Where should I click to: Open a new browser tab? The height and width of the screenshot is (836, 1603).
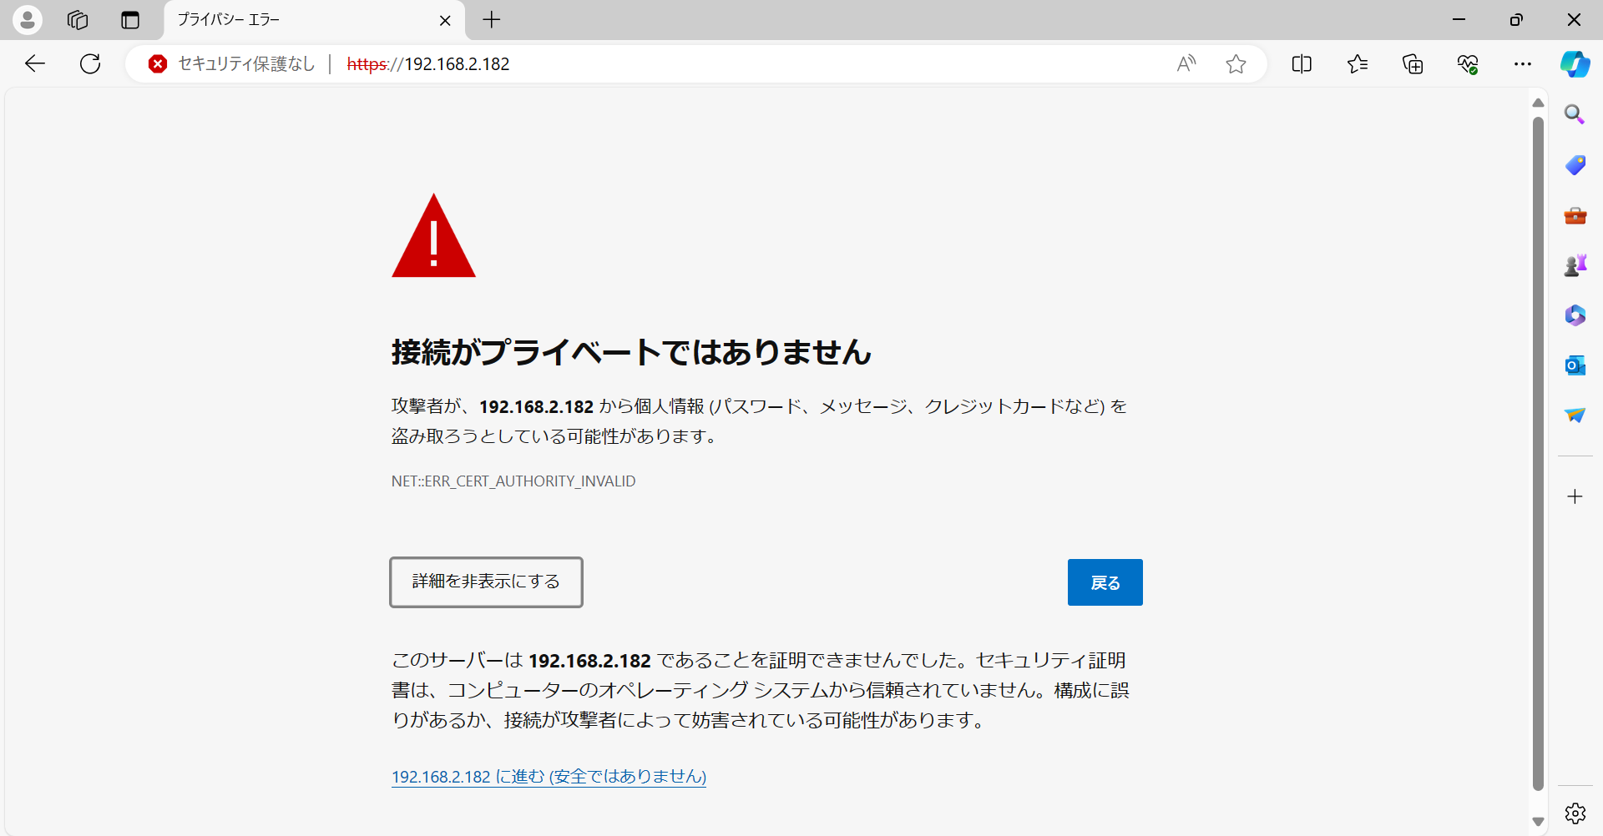[492, 20]
